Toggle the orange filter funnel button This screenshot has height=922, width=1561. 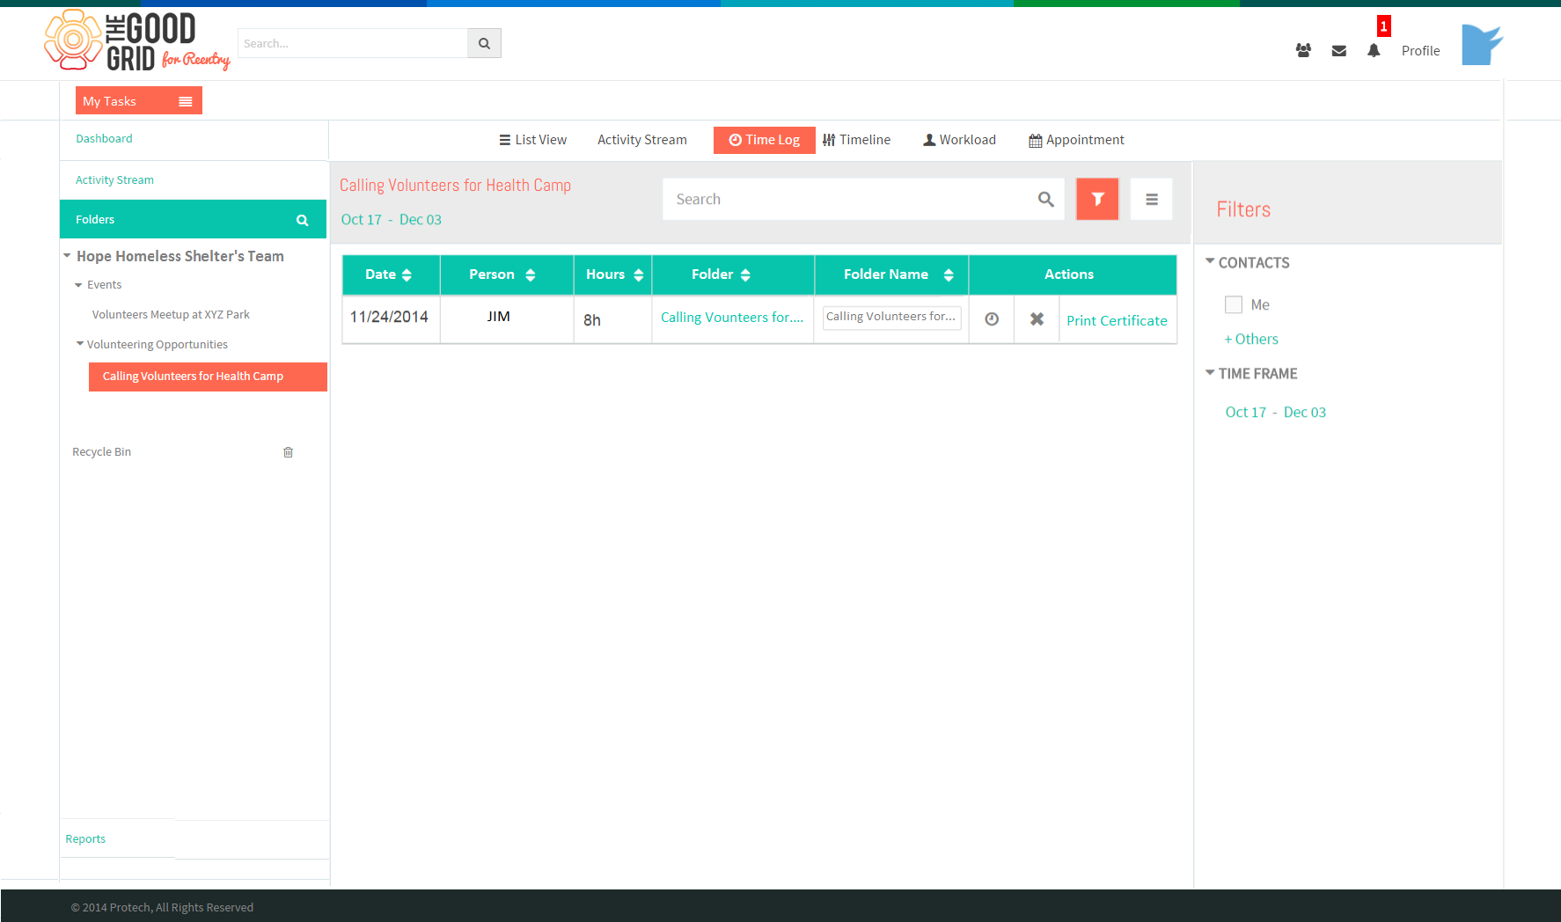click(1097, 199)
